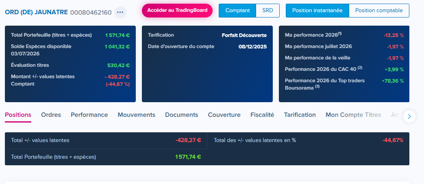424x184 pixels.
Task: Click the account opening date 08/12/2025
Action: click(252, 46)
